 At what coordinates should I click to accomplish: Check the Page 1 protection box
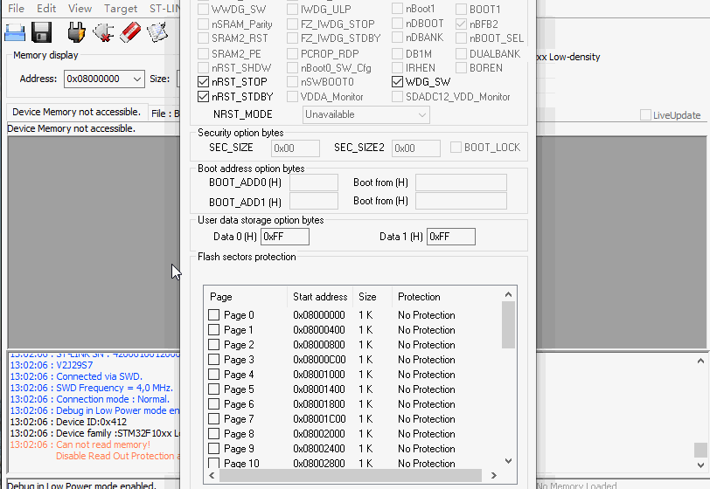pyautogui.click(x=213, y=330)
